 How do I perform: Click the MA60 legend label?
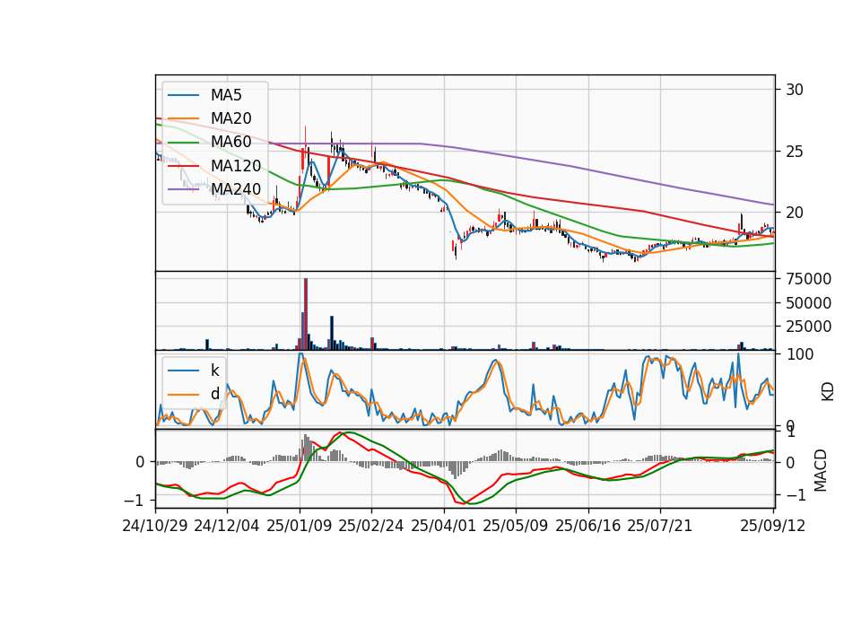point(230,142)
